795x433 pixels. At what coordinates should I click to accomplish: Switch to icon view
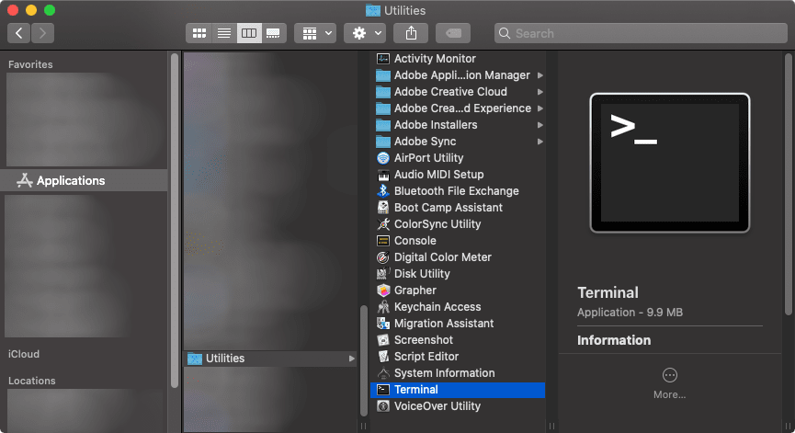pyautogui.click(x=199, y=33)
